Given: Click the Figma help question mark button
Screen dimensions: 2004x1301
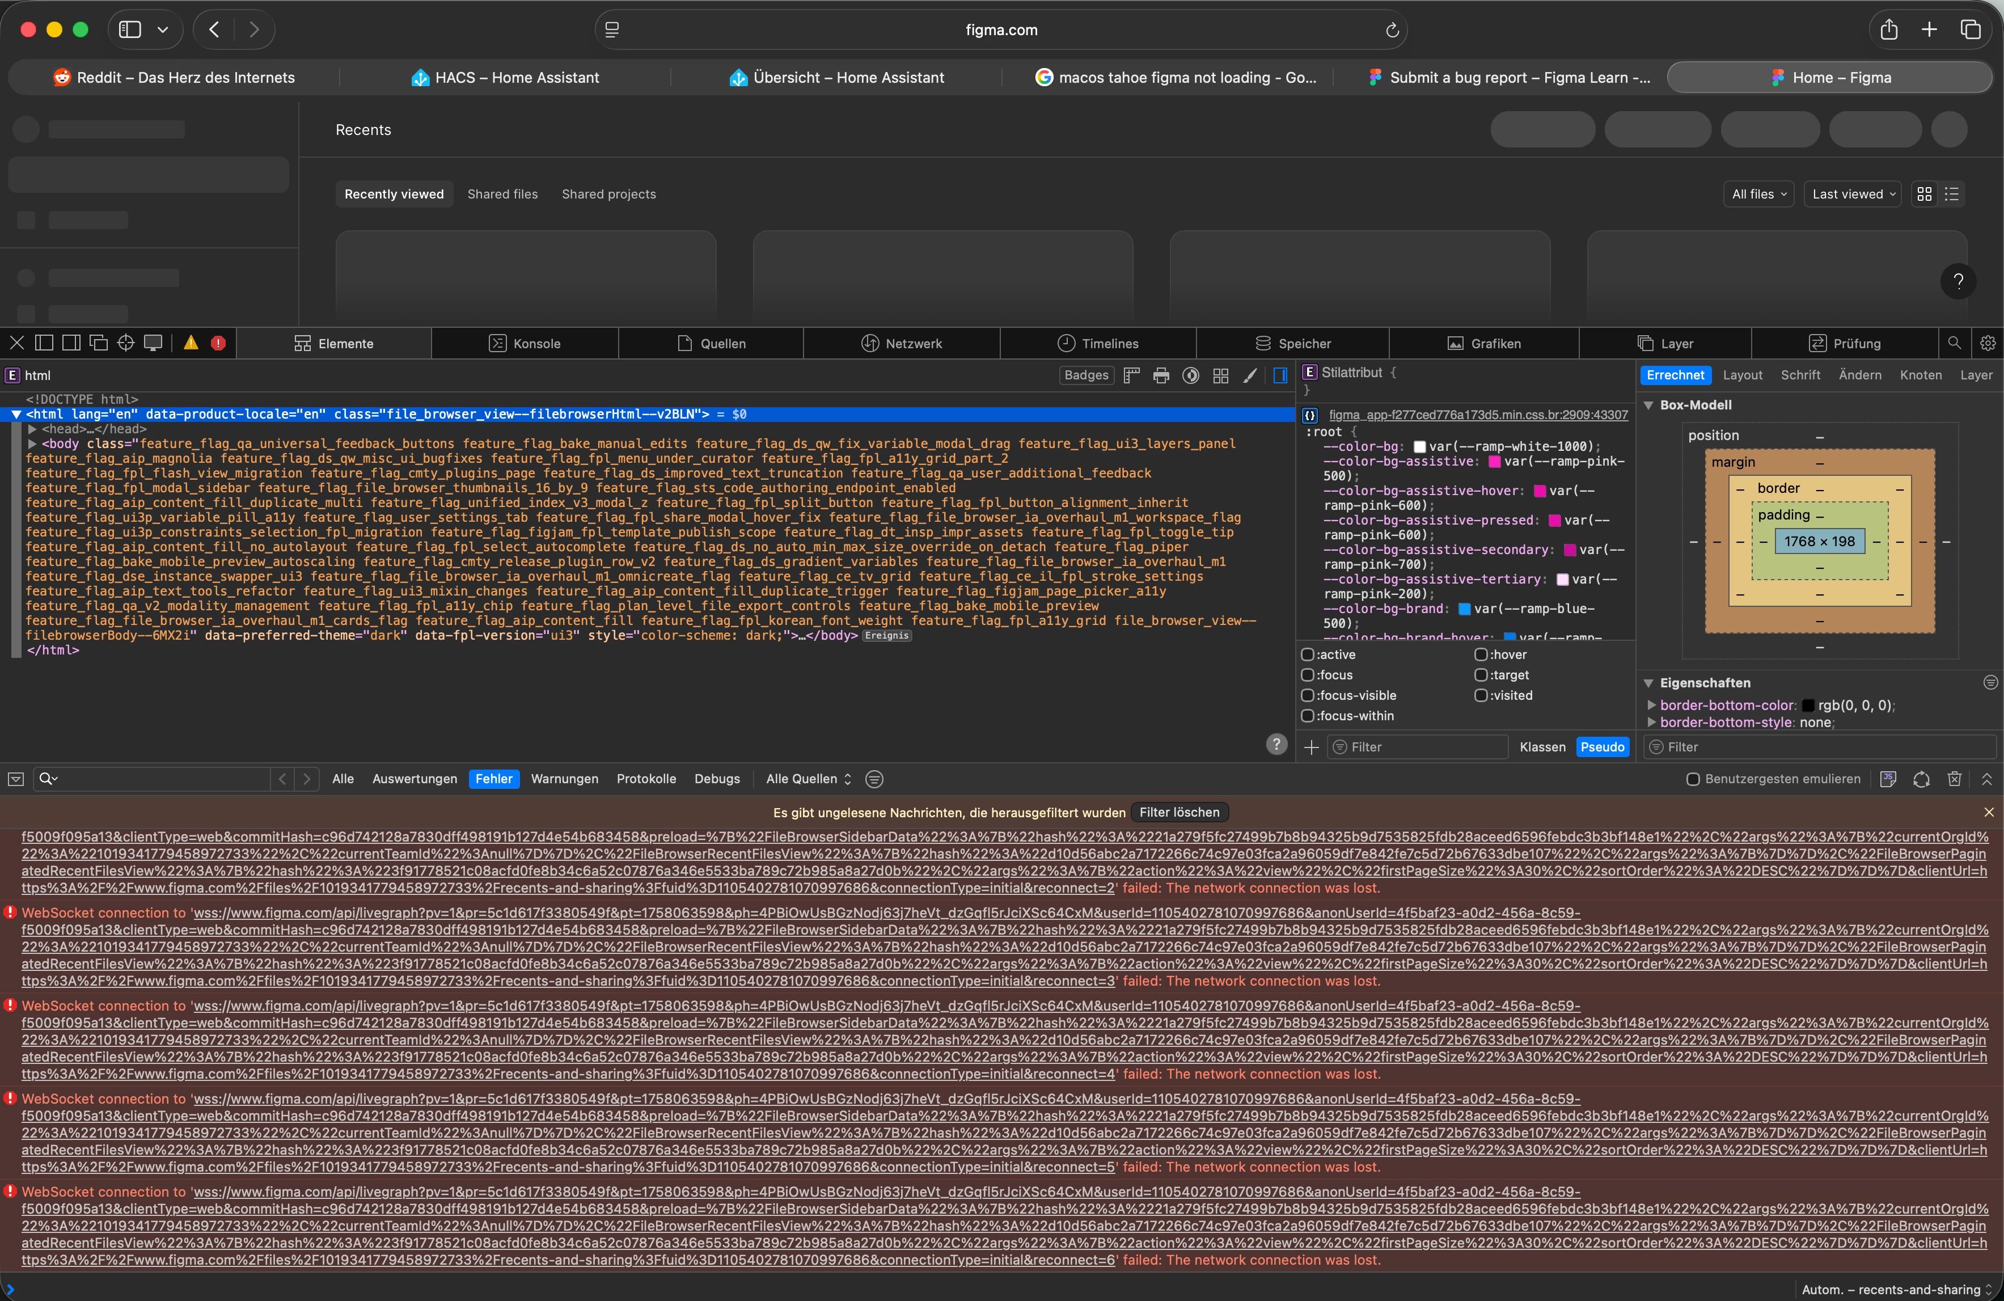Looking at the screenshot, I should pyautogui.click(x=1958, y=281).
